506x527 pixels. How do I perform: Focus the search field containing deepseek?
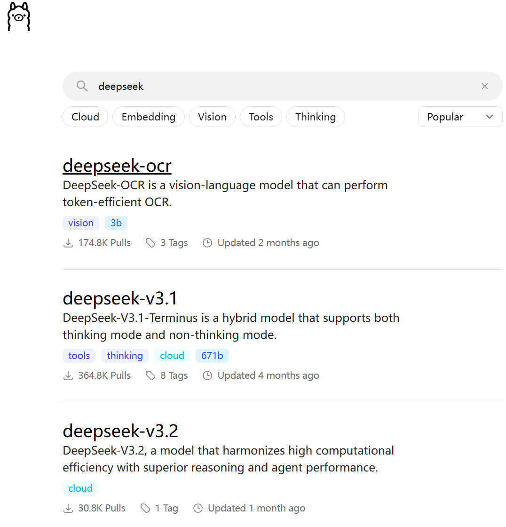click(x=282, y=86)
